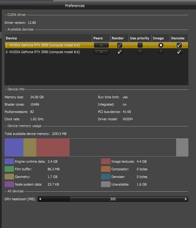This screenshot has width=196, height=228.
Task: Click red image textures segment in memory bar
Action: 53,147
